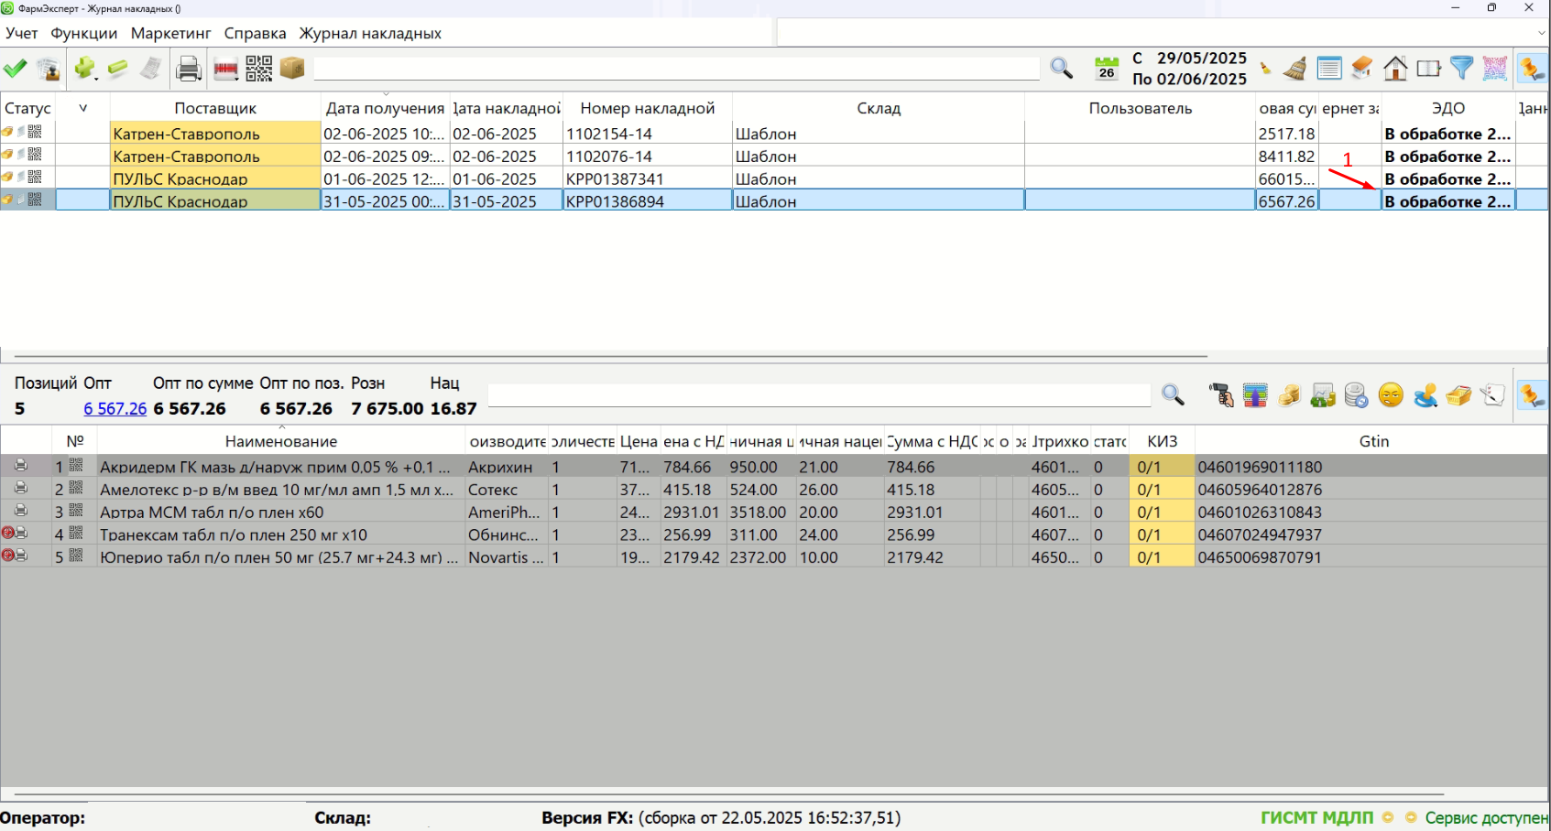Open the calendar date range picker
Screen dimensions: 1551x831
click(1107, 69)
